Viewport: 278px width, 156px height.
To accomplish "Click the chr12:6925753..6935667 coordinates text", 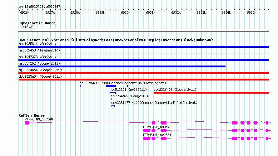I will click(x=40, y=7).
